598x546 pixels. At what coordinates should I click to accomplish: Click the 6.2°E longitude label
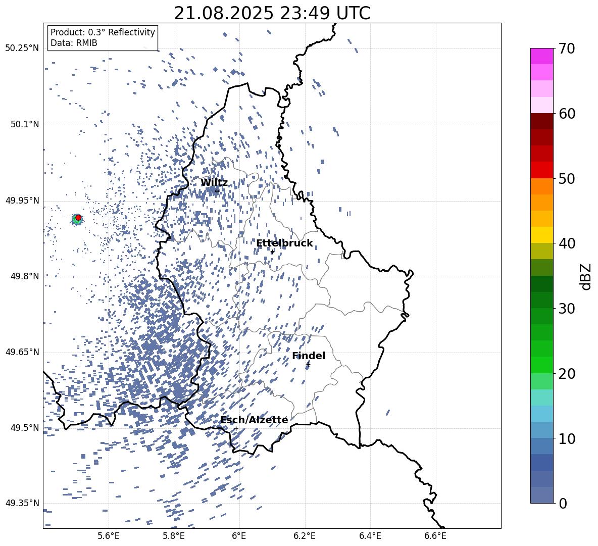(x=305, y=536)
